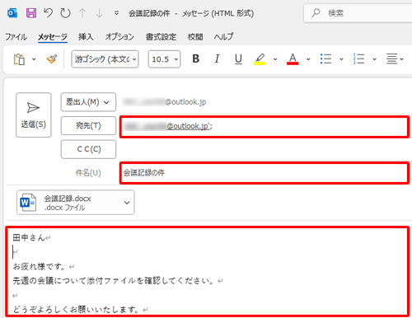The image size is (412, 318).
Task: Click the 宛先(T) button
Action: coord(88,125)
